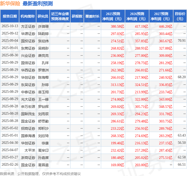Click the institution 国泰海通
This screenshot has height=176, width=187.
pyautogui.click(x=28, y=136)
